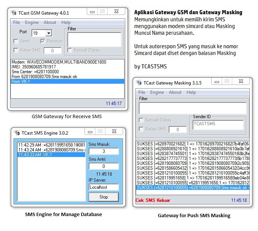Click the Sms Antri count field
The width and height of the screenshot is (258, 231).
pos(104,166)
